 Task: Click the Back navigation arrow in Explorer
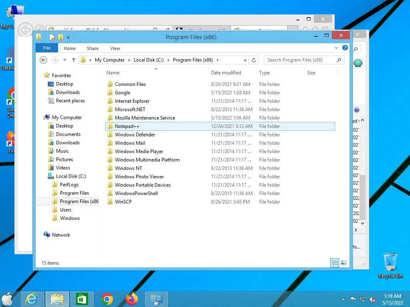43,60
